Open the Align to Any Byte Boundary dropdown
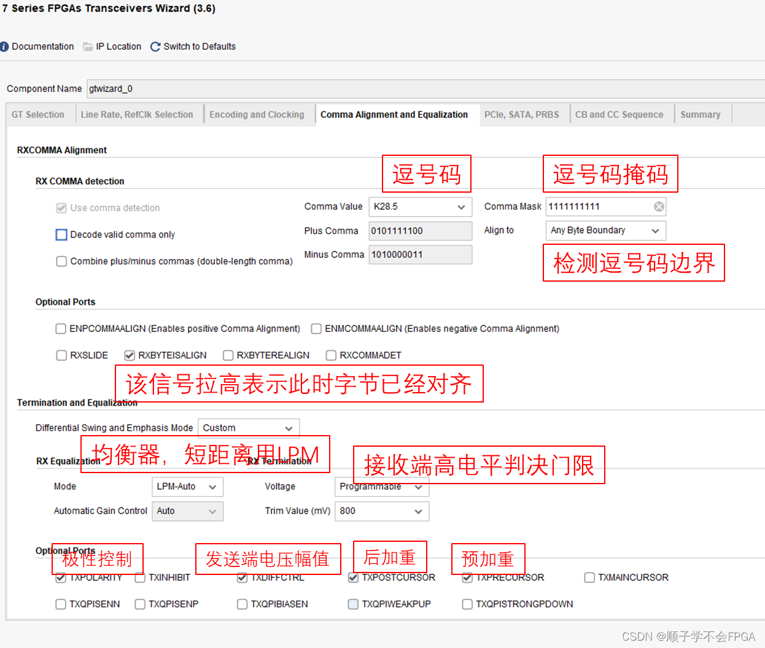Screen dimensions: 765x648 point(606,231)
